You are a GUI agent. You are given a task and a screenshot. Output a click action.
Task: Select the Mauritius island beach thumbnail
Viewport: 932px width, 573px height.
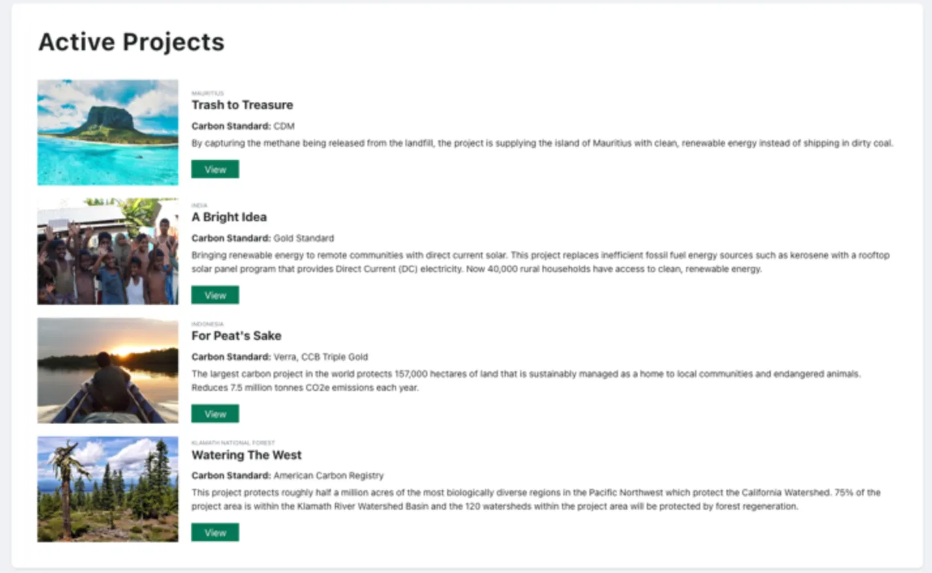point(108,132)
